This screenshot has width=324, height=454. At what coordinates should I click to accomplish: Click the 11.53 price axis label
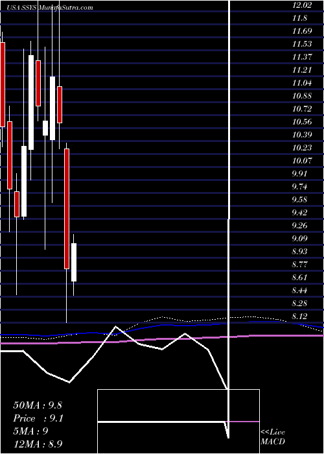302,44
